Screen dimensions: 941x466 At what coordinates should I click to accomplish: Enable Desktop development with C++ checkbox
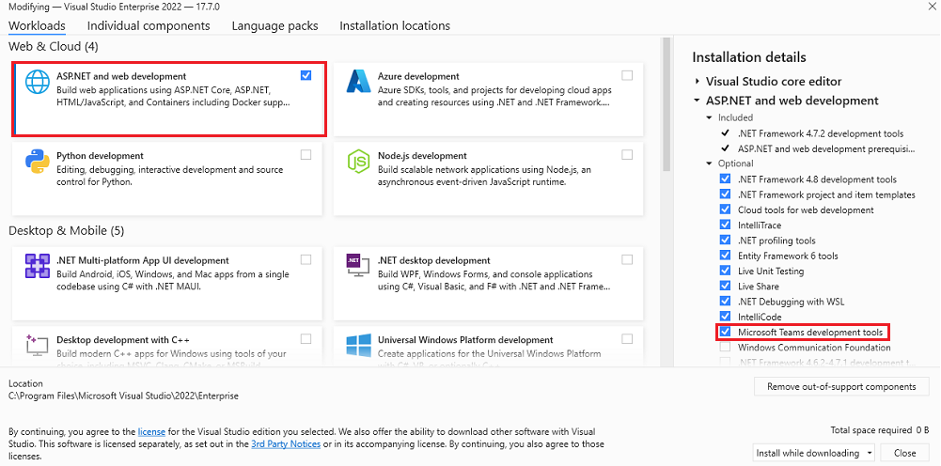click(306, 339)
